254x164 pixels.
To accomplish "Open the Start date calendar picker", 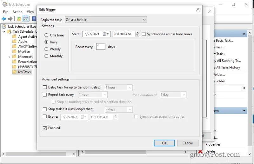I will (106, 34).
